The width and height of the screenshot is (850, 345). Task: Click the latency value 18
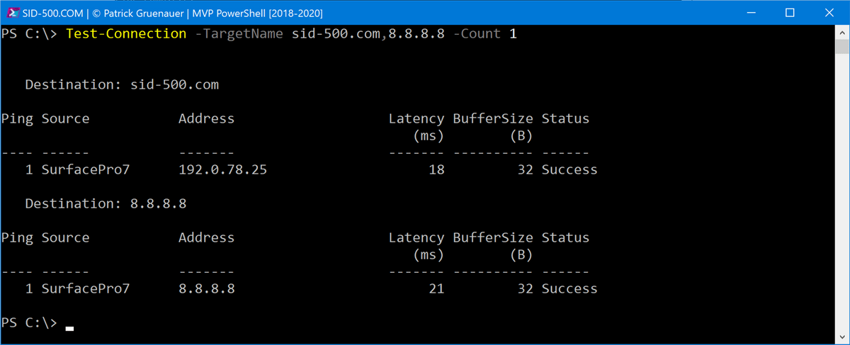tap(436, 170)
